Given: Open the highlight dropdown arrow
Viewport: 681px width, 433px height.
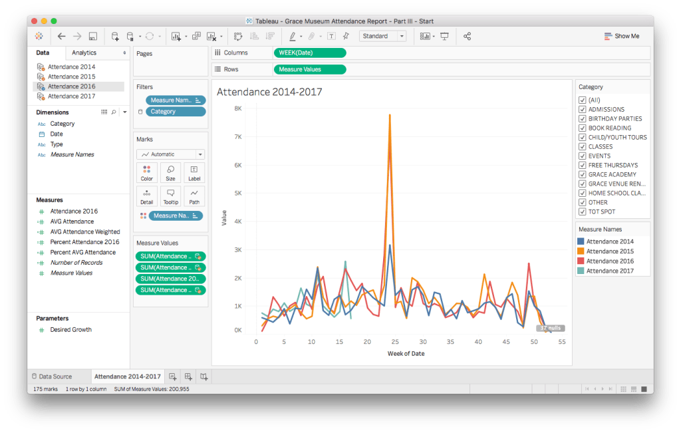Looking at the screenshot, I should 301,37.
